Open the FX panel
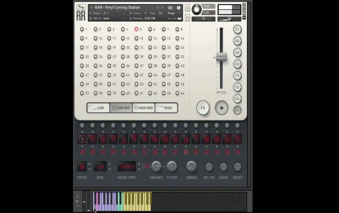The height and width of the screenshot is (213, 339). 203,108
